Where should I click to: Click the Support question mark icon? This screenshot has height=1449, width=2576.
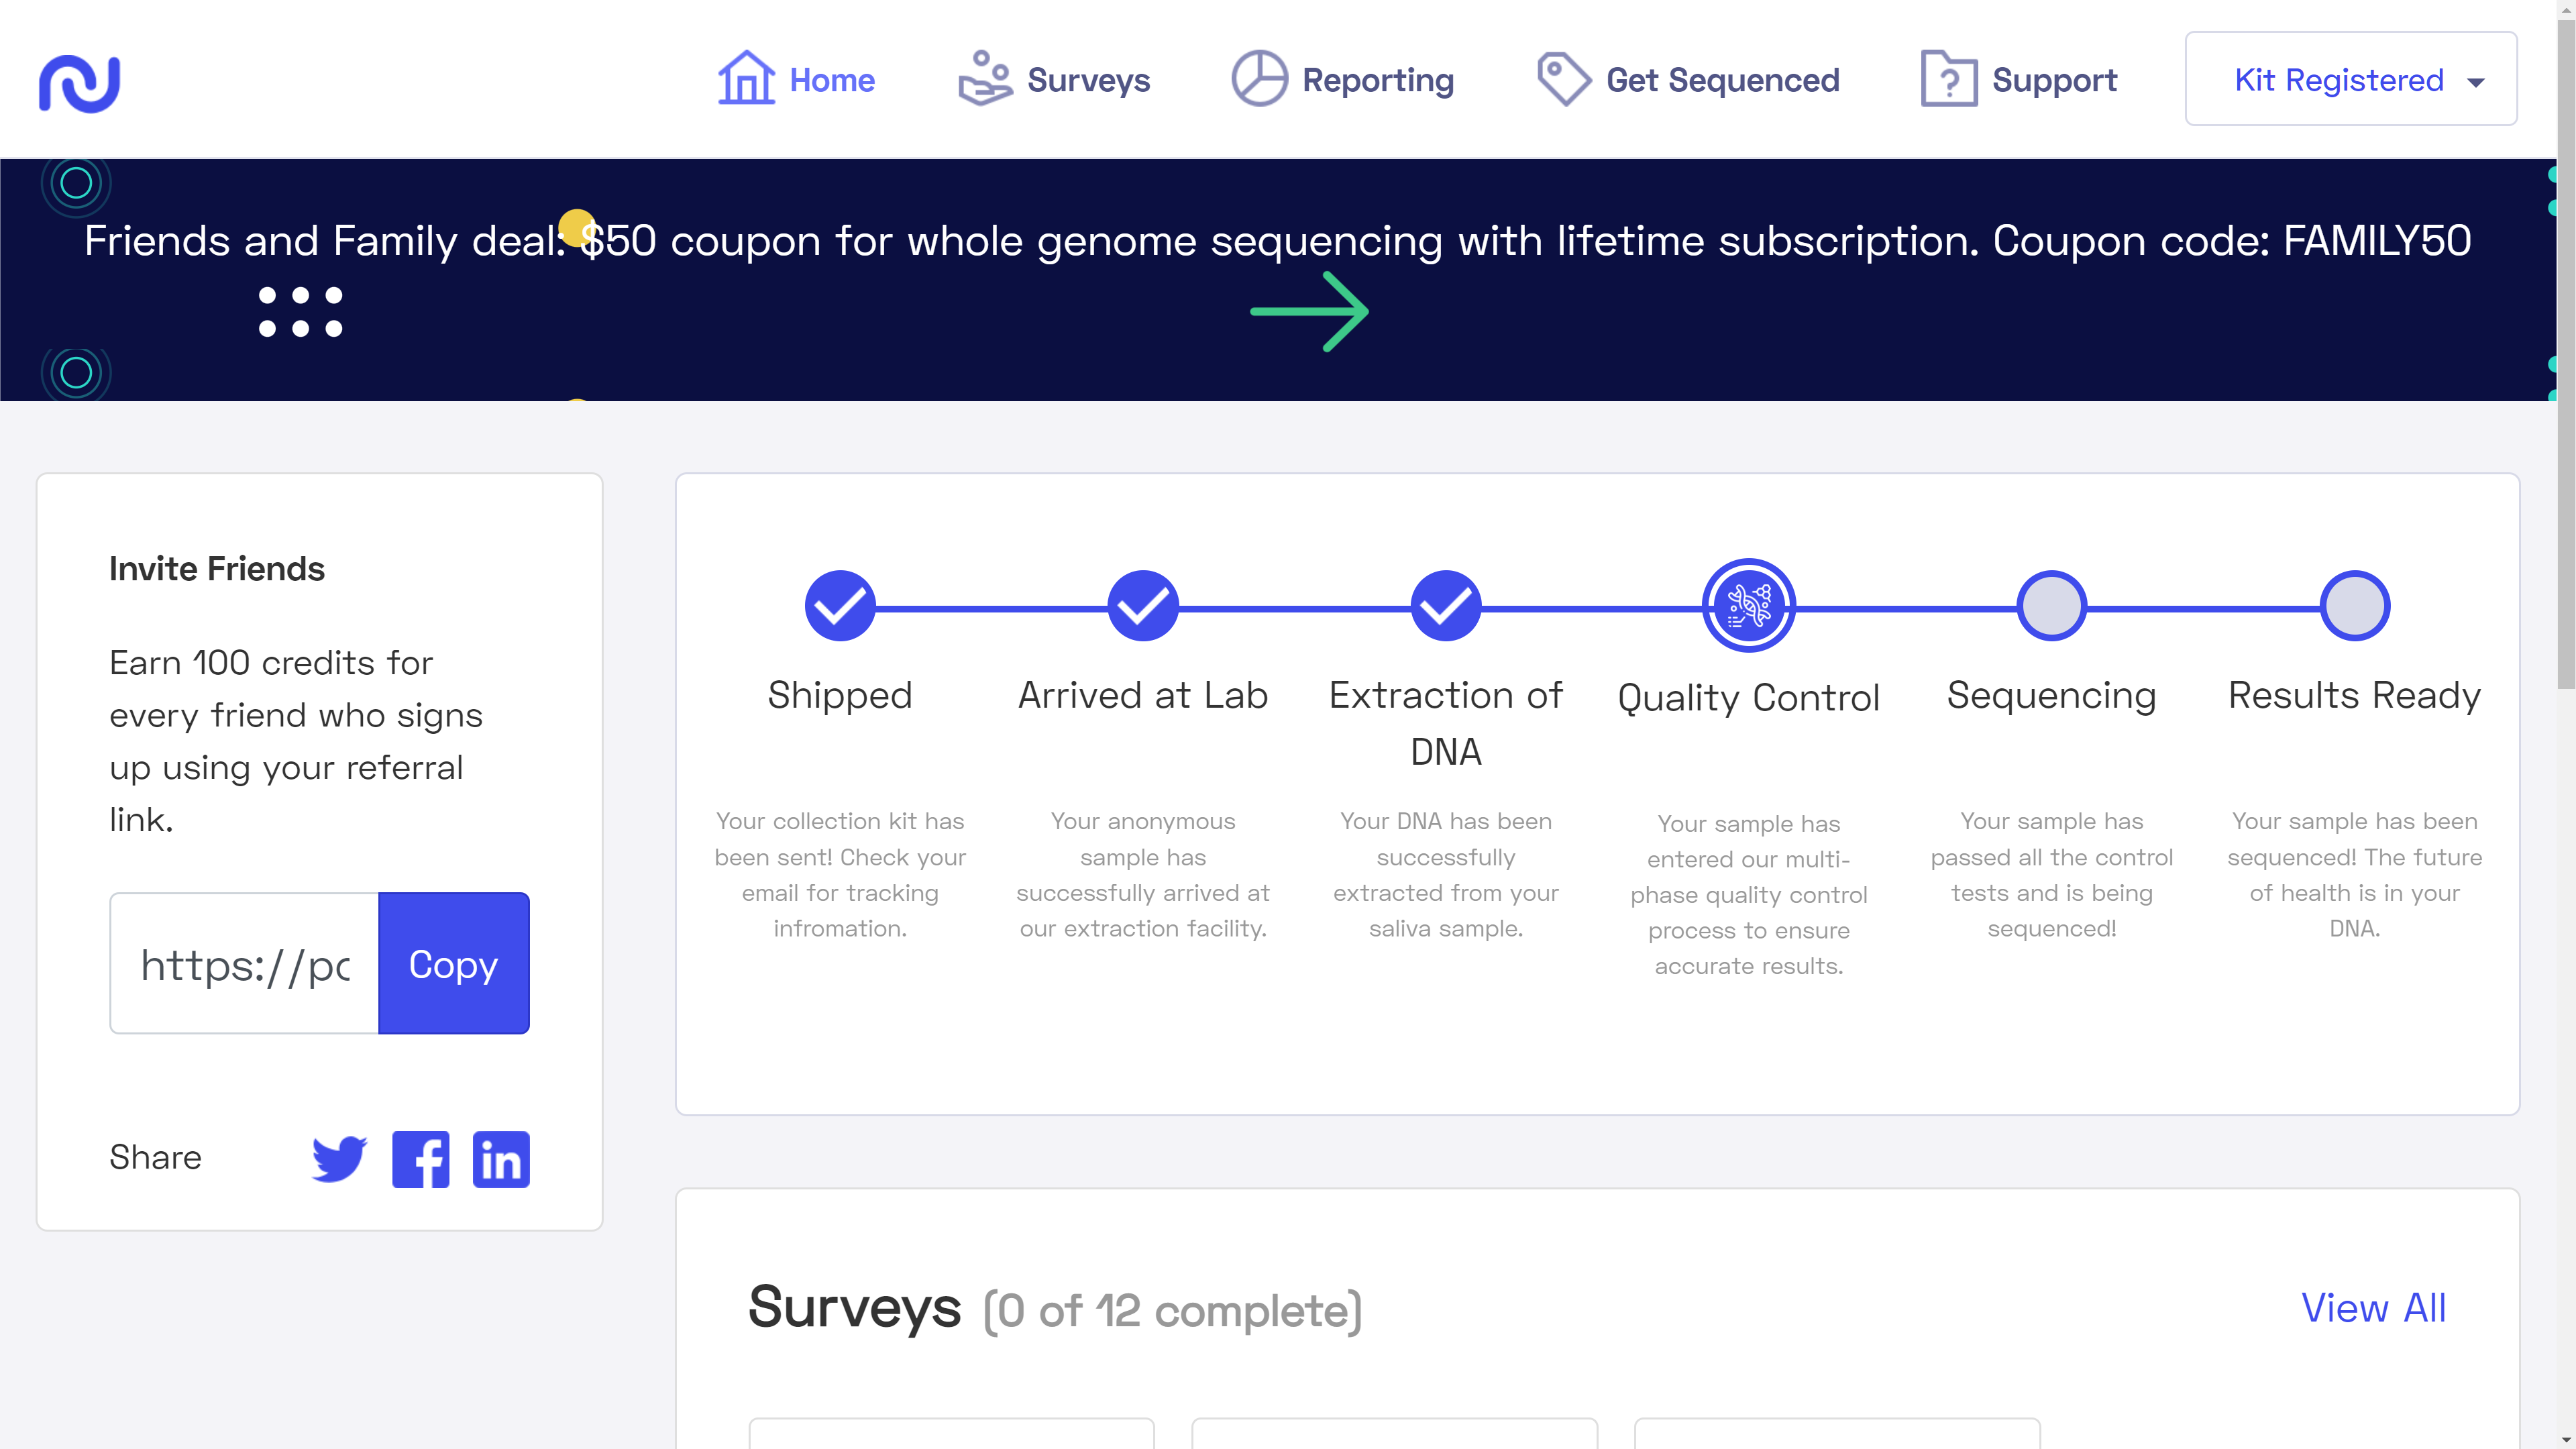tap(1948, 78)
